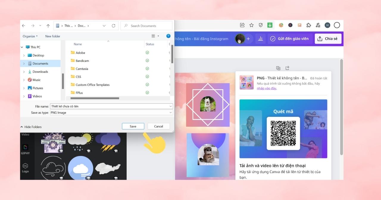Click the forward navigation arrow in Save dialog
Viewport: 381px width, 200px height.
(x=33, y=26)
